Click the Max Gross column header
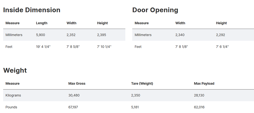254x113 pixels. click(77, 84)
